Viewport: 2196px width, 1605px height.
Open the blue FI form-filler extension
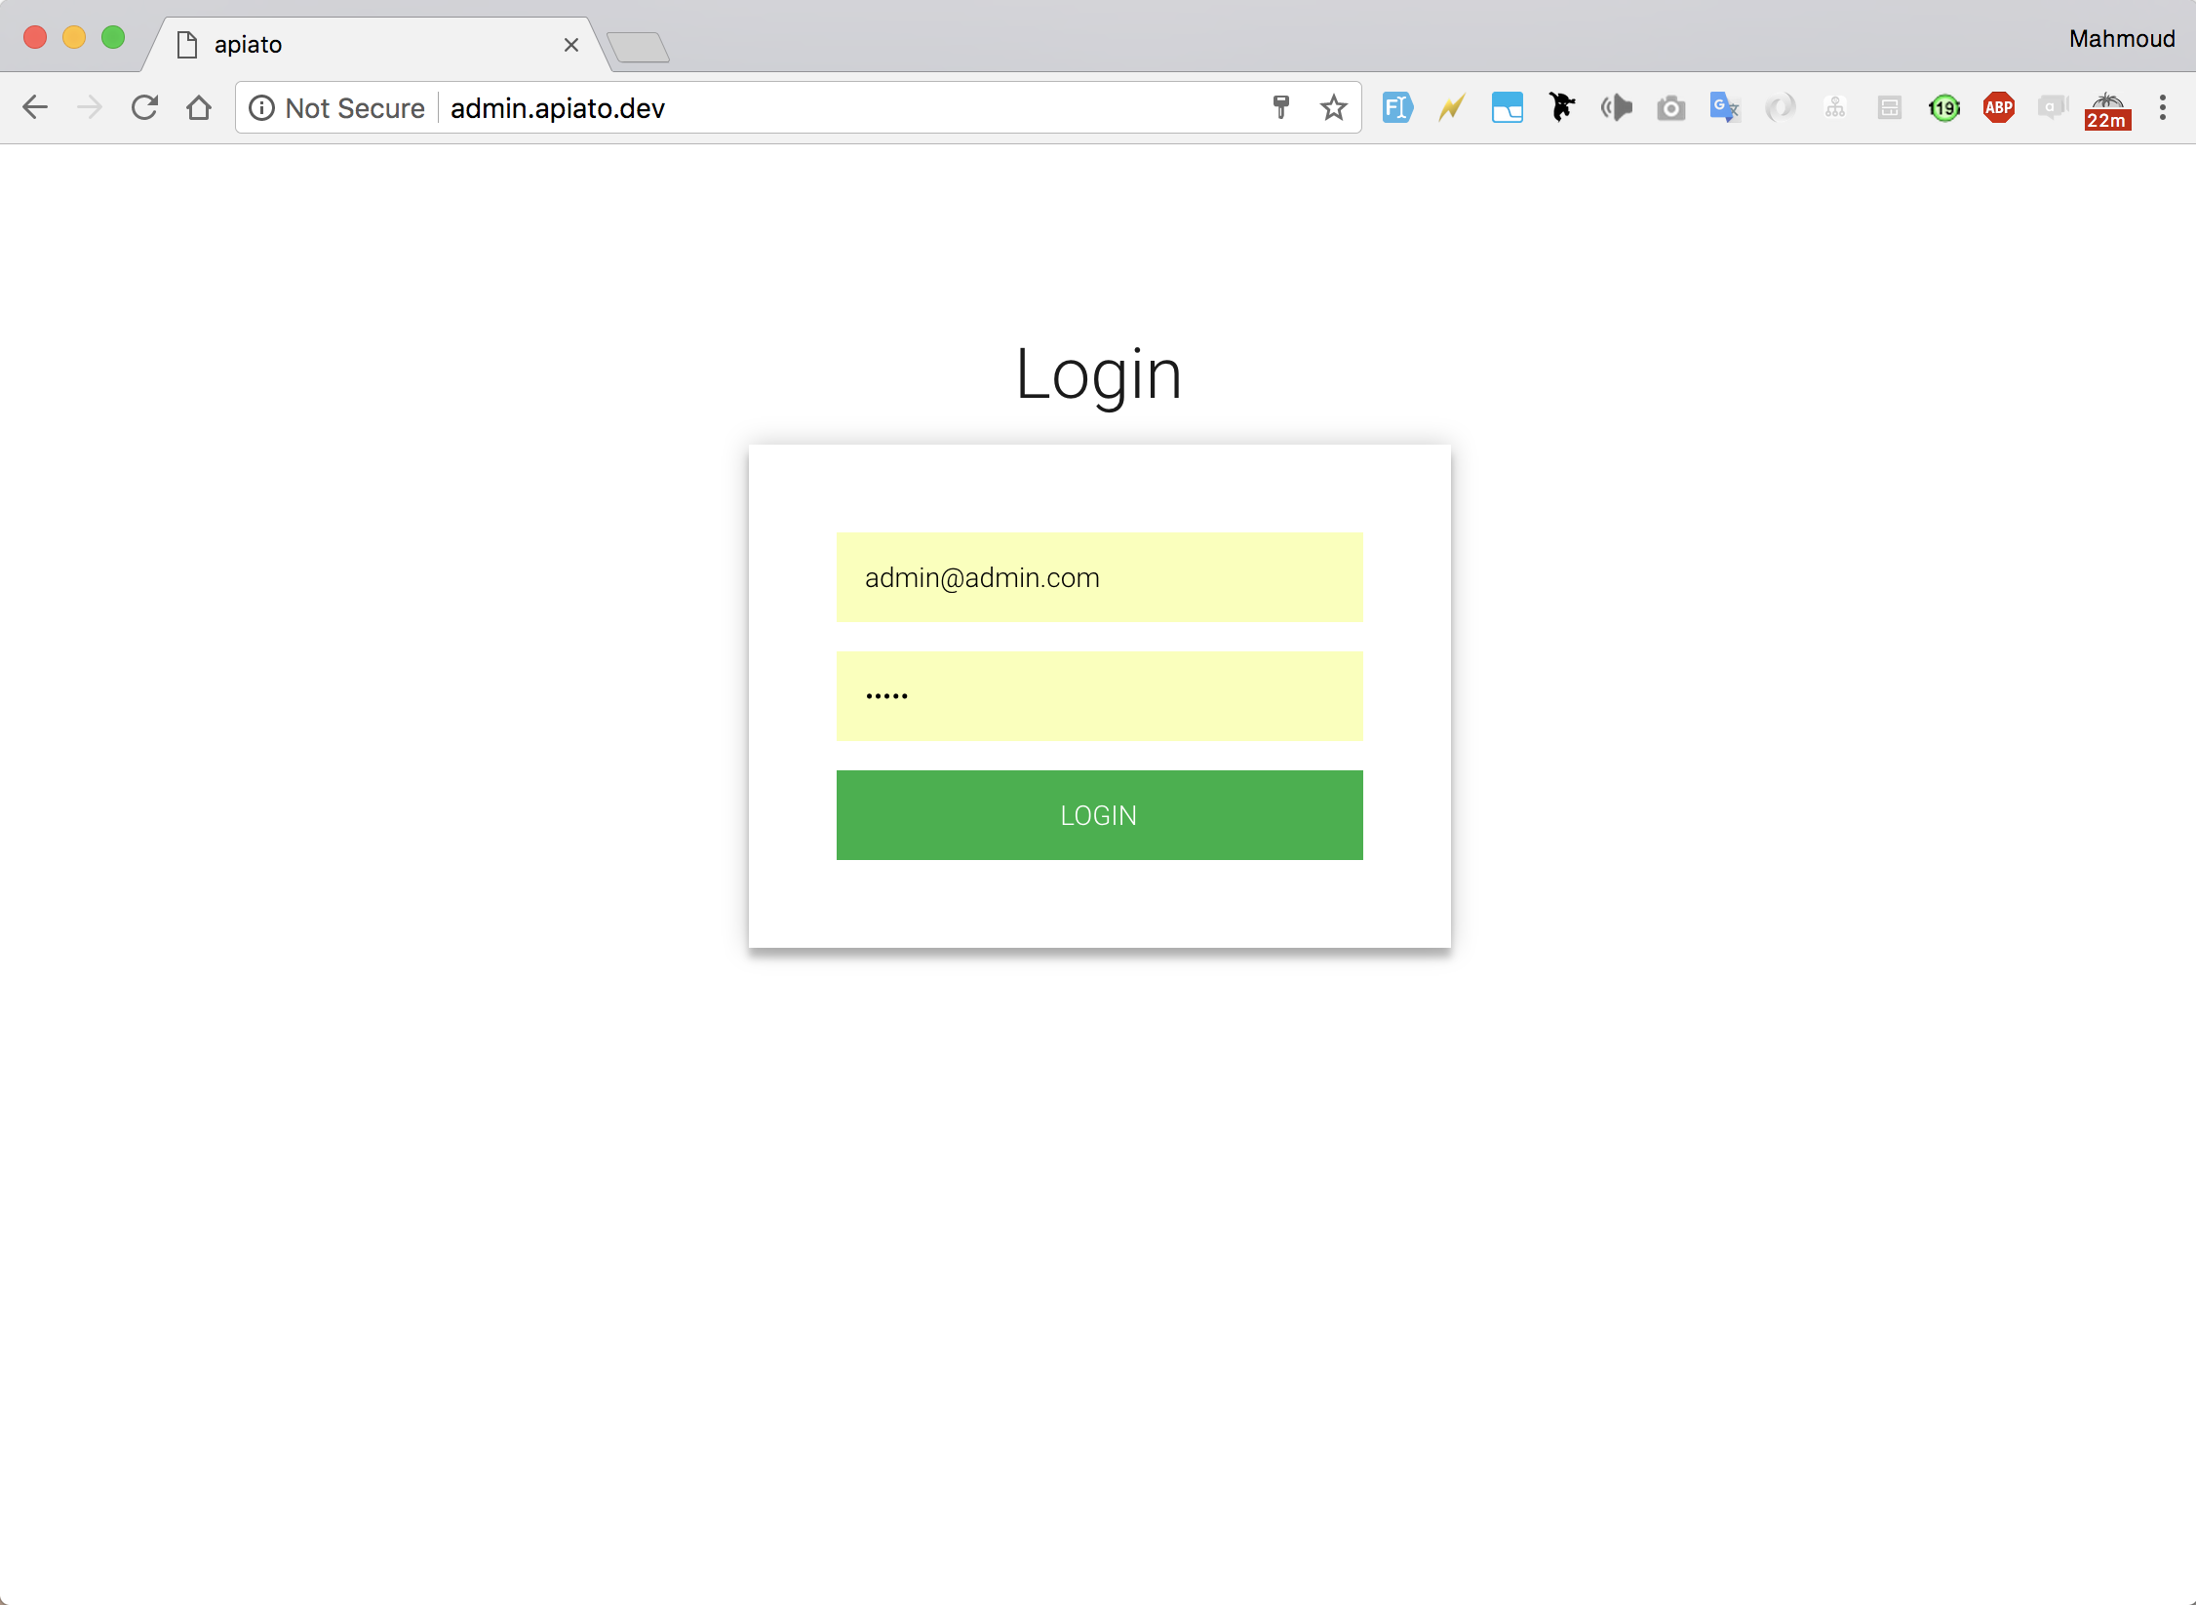pyautogui.click(x=1397, y=107)
